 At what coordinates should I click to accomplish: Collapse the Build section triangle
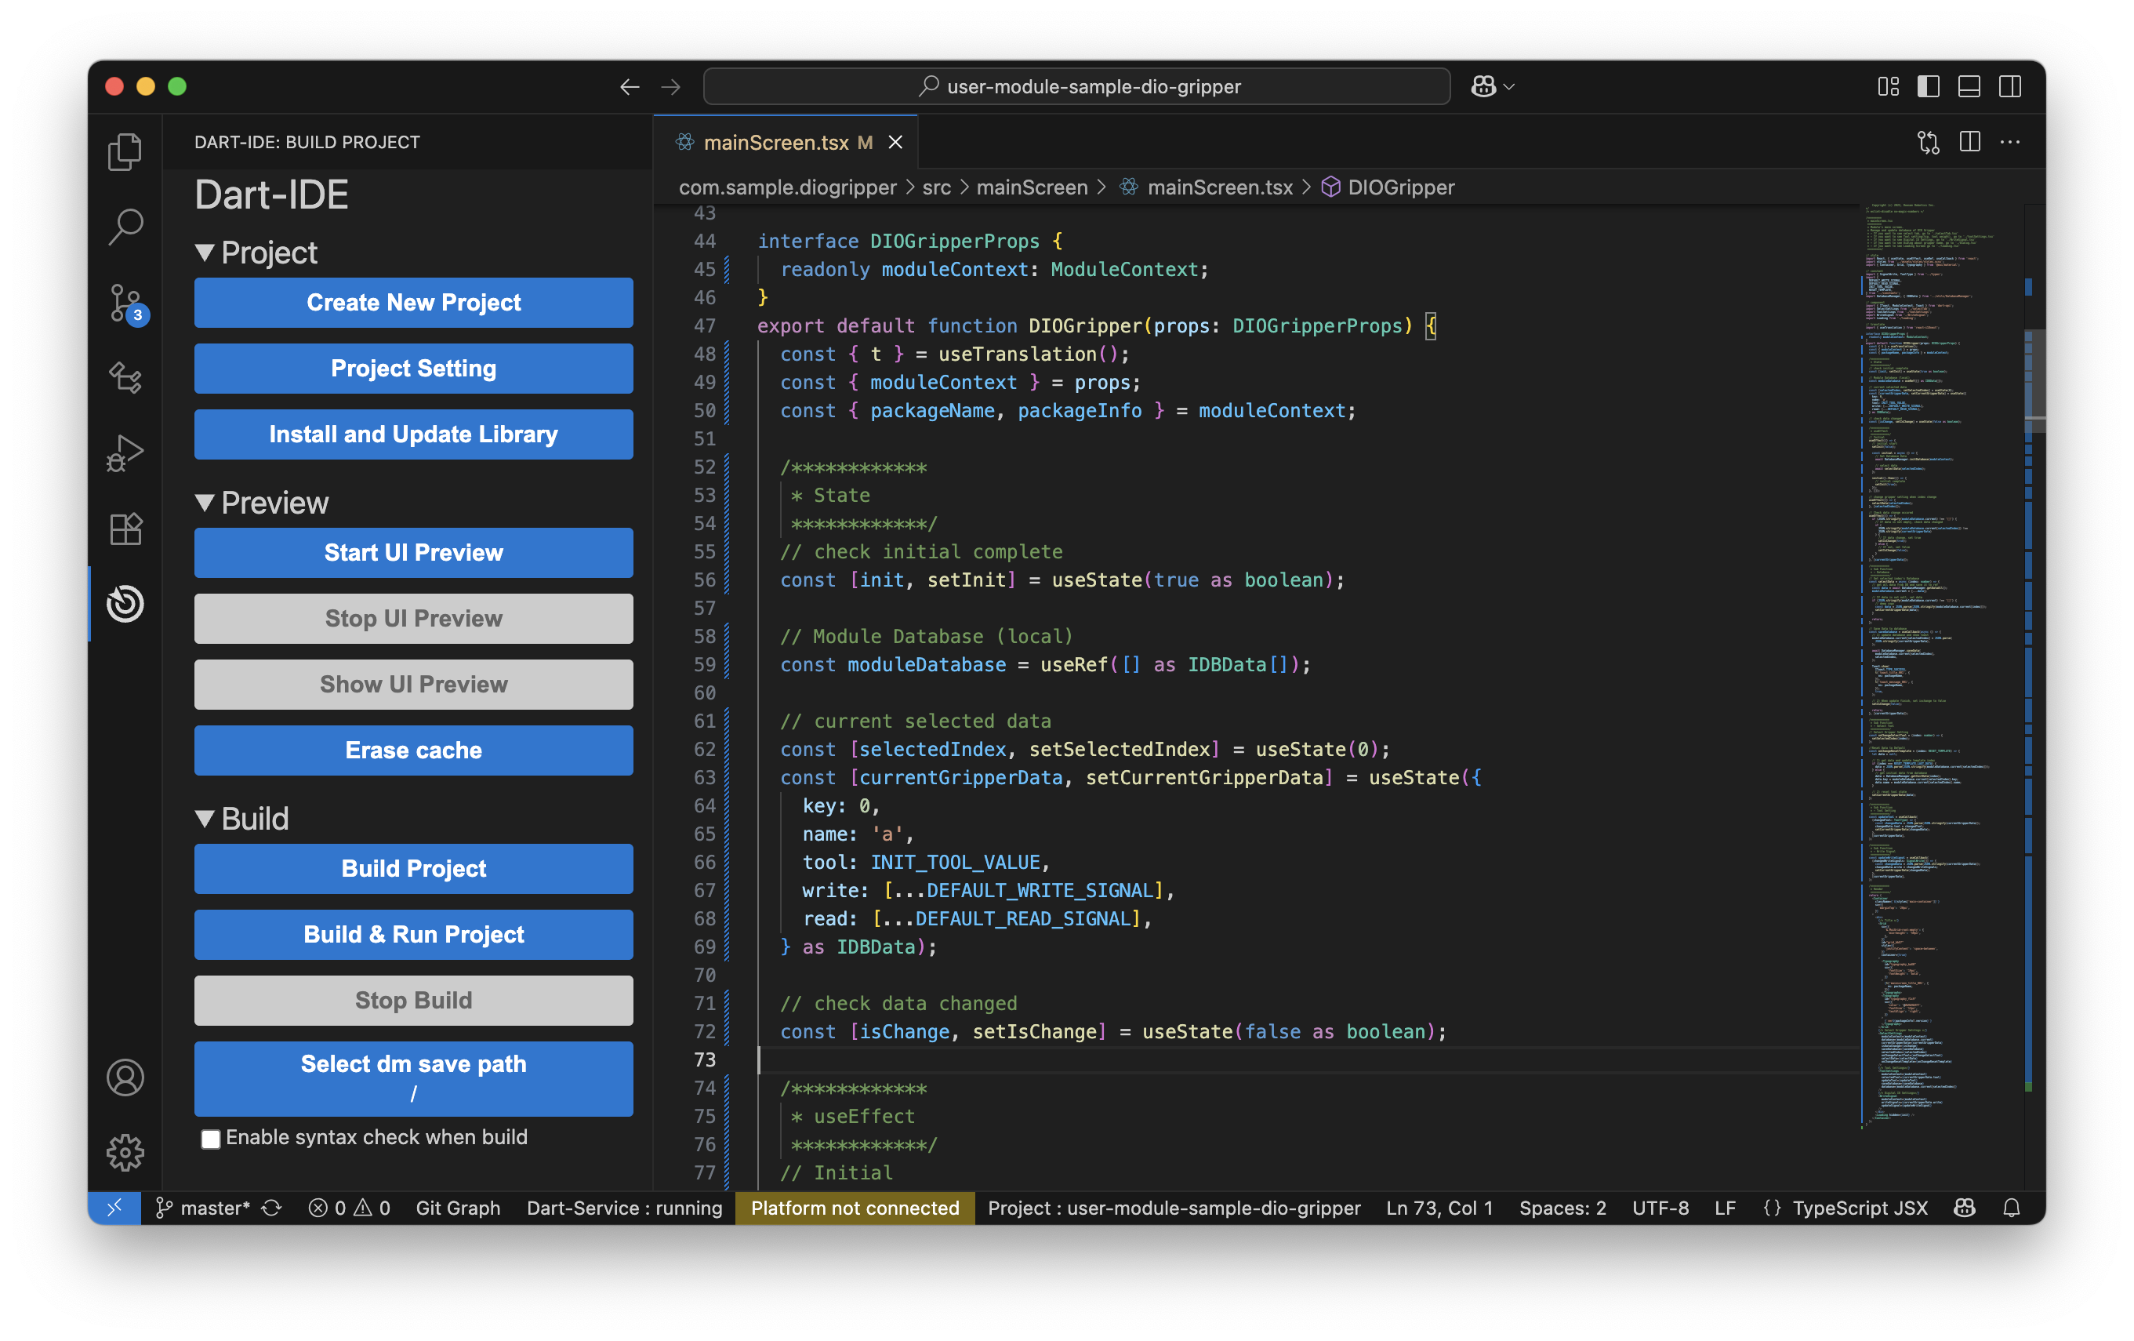point(205,818)
